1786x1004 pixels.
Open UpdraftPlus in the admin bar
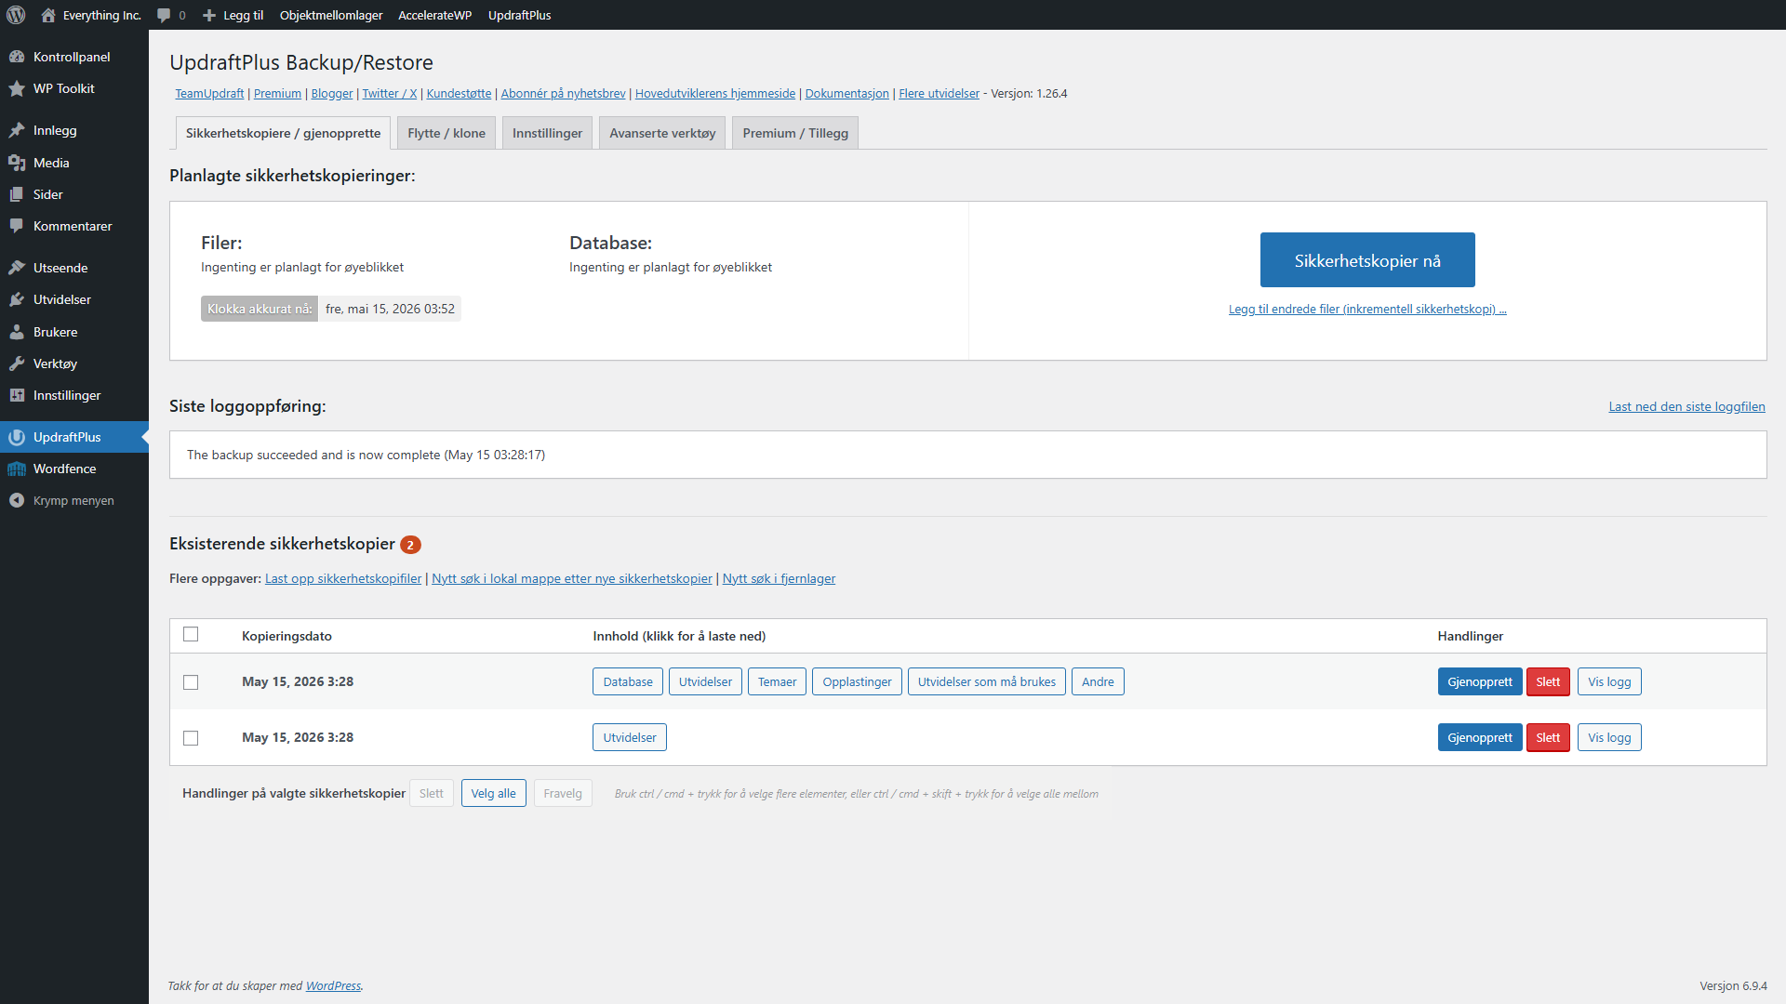click(x=519, y=15)
